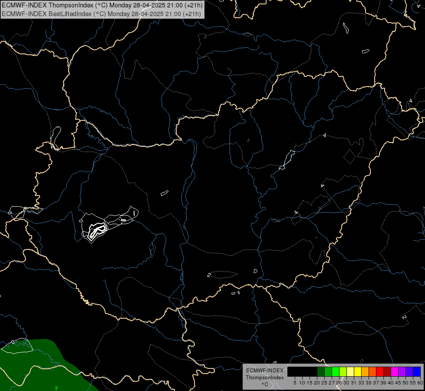This screenshot has height=391, width=425.
Task: Click the legend scale value 39
Action: pos(383,383)
